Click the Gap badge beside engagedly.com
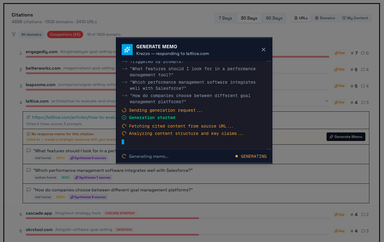The width and height of the screenshot is (384, 242). click(x=339, y=52)
